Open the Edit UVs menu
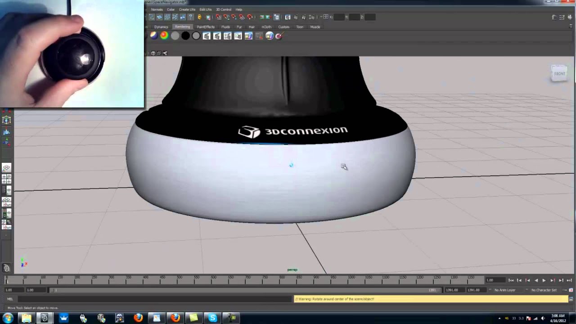576x324 pixels. click(206, 9)
